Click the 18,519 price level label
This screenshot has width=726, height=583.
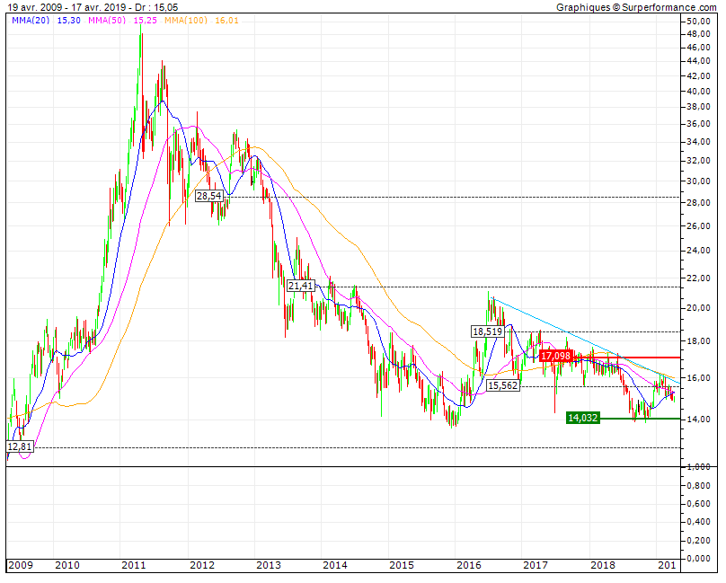[x=487, y=331]
